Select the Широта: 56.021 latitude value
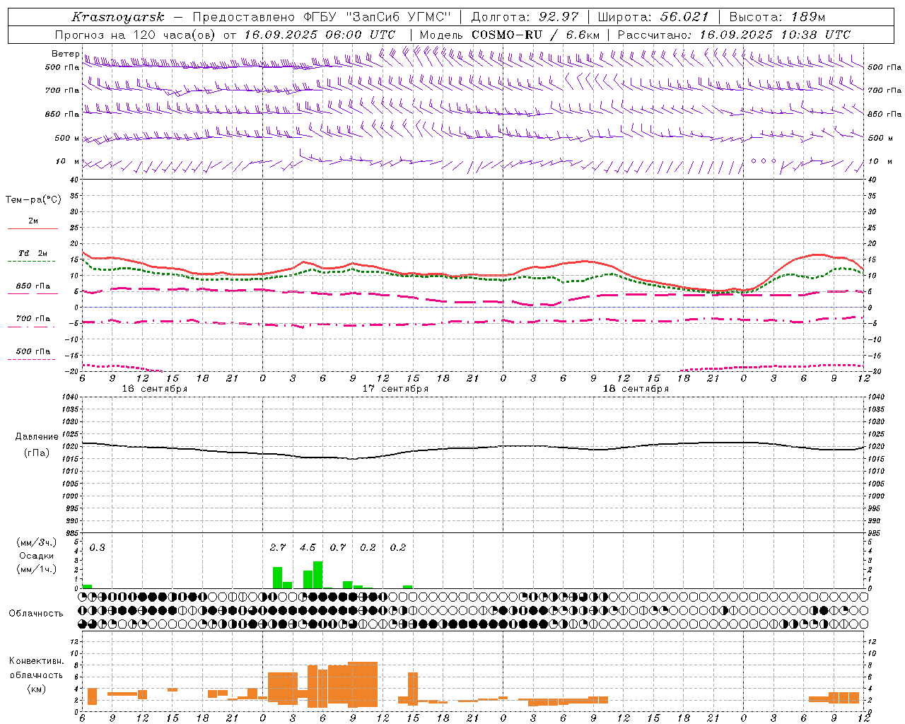Image resolution: width=905 pixels, height=724 pixels. point(653,17)
